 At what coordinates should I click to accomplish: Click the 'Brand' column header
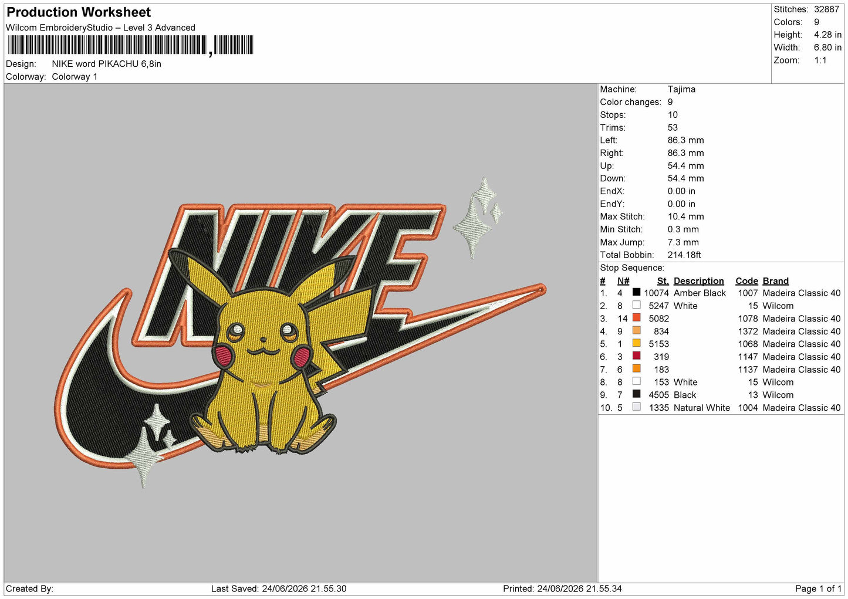coord(776,281)
